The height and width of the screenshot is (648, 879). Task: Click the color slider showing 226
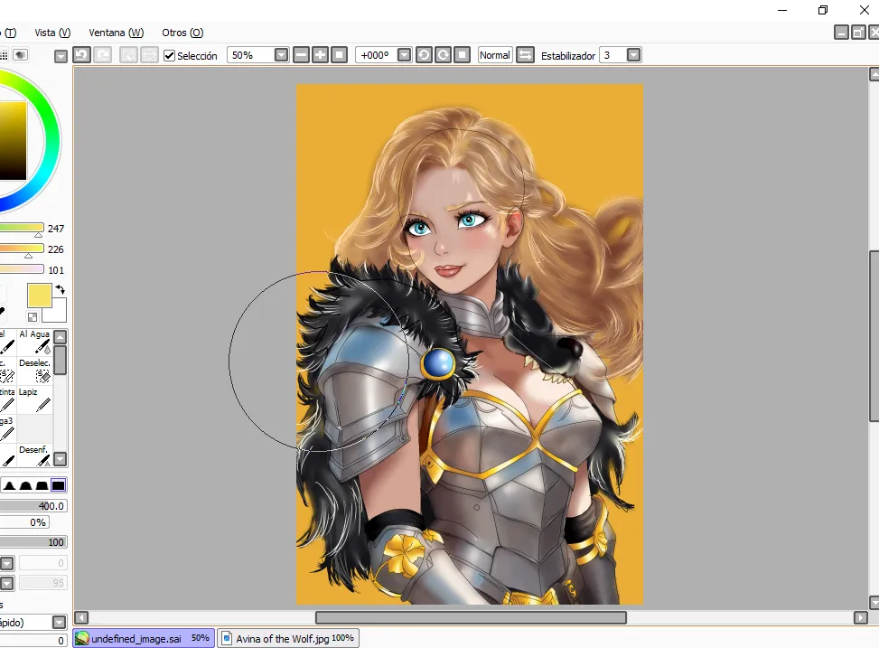(x=22, y=249)
